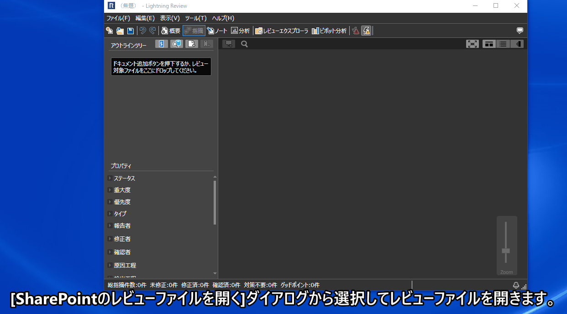The width and height of the screenshot is (567, 314).
Task: Click the speech bubble icon on toolbar right
Action: (520, 31)
